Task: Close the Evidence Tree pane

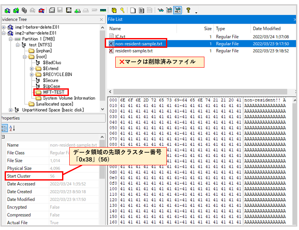Action: click(x=101, y=19)
